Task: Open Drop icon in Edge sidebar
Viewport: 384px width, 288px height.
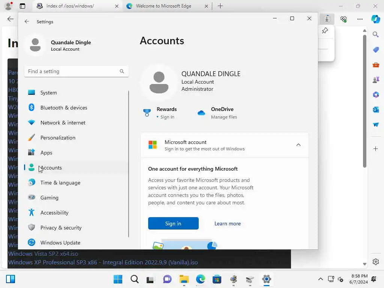Action: pyautogui.click(x=376, y=124)
